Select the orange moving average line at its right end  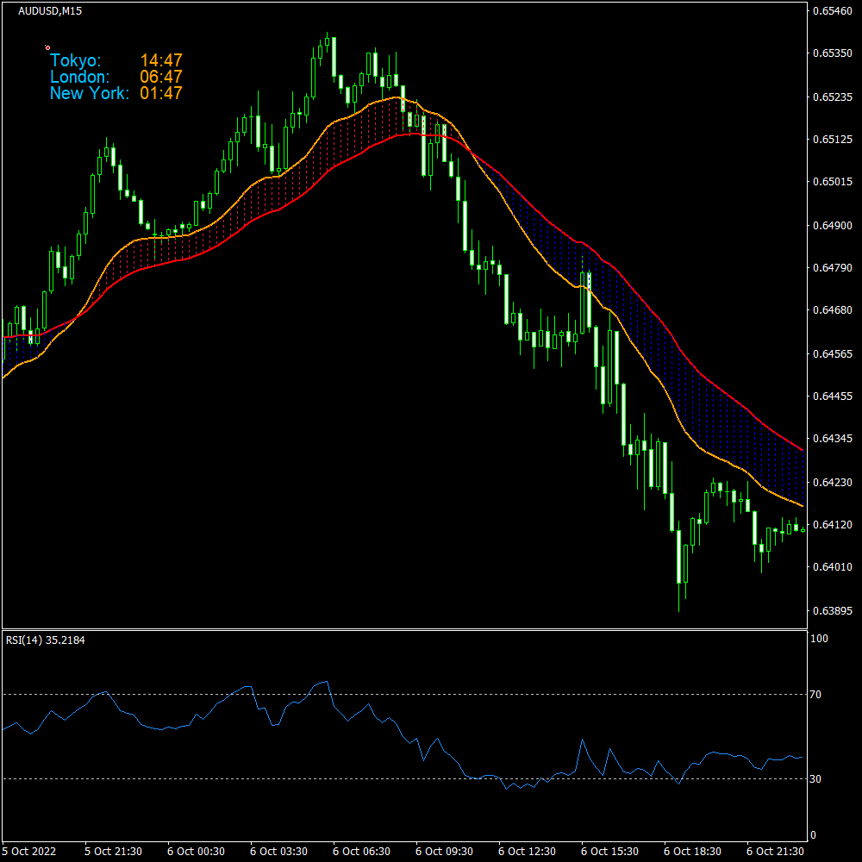click(800, 504)
